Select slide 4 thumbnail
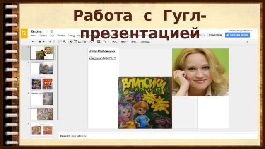This screenshot has width=265, height=149. click(42, 99)
